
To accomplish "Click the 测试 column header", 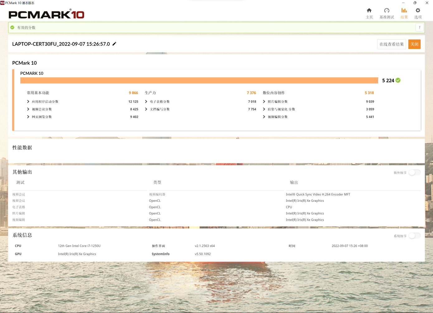I will tap(20, 182).
